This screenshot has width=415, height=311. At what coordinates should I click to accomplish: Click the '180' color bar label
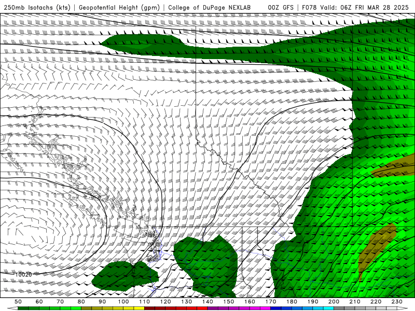[x=292, y=302]
